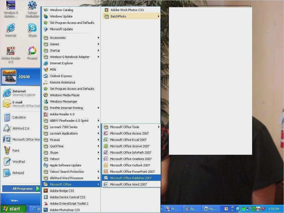Image resolution: width=284 pixels, height=213 pixels.
Task: Open the Skype desktop shortcut icon
Action: [32, 28]
